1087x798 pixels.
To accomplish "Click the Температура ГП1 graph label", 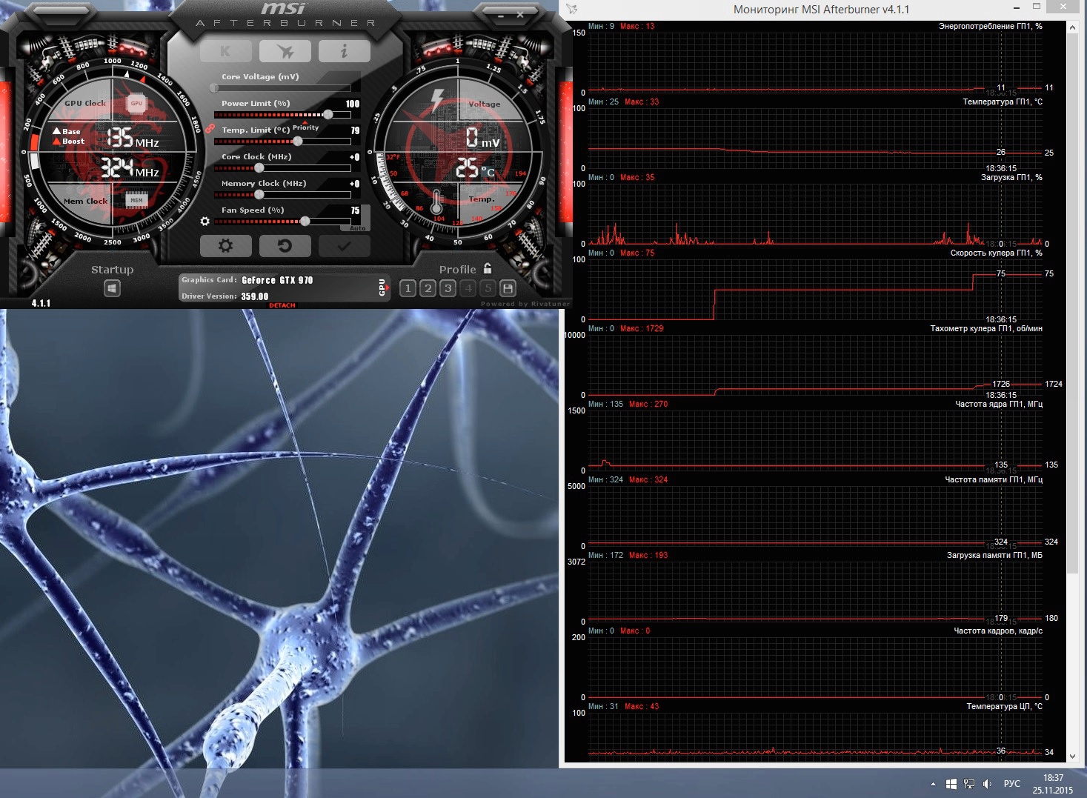I will [x=1003, y=102].
